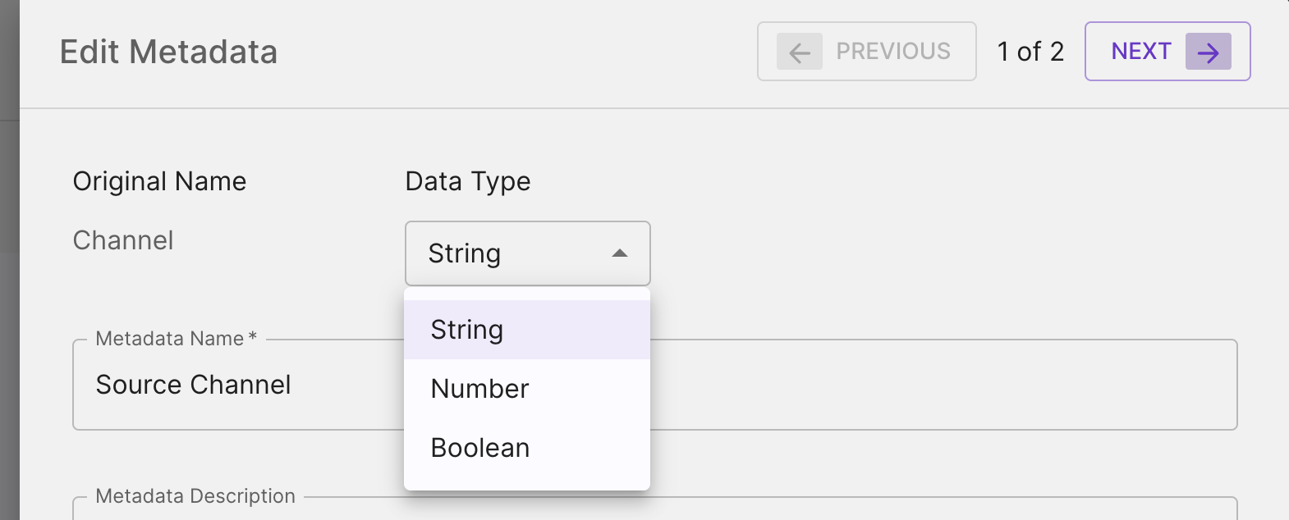Click the required asterisk after Metadata Name
Viewport: 1289px width, 520px height.
point(253,337)
